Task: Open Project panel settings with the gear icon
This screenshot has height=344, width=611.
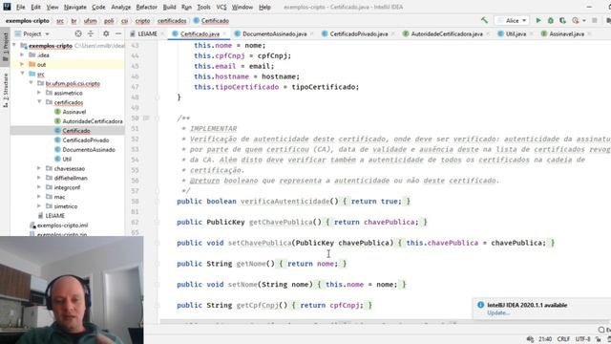Action: click(106, 34)
